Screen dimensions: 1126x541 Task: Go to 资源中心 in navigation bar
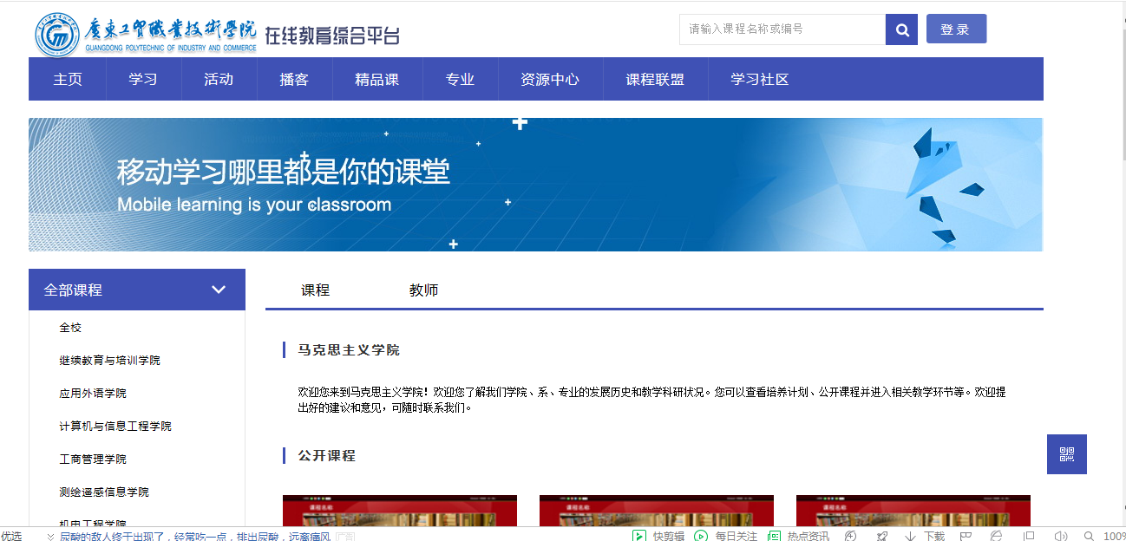550,79
